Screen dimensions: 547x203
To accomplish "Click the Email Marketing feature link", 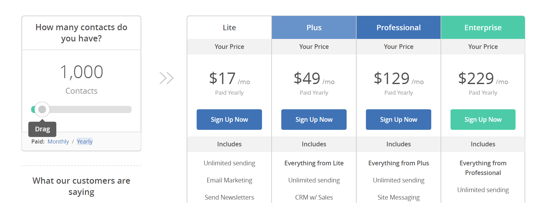I will tap(229, 180).
